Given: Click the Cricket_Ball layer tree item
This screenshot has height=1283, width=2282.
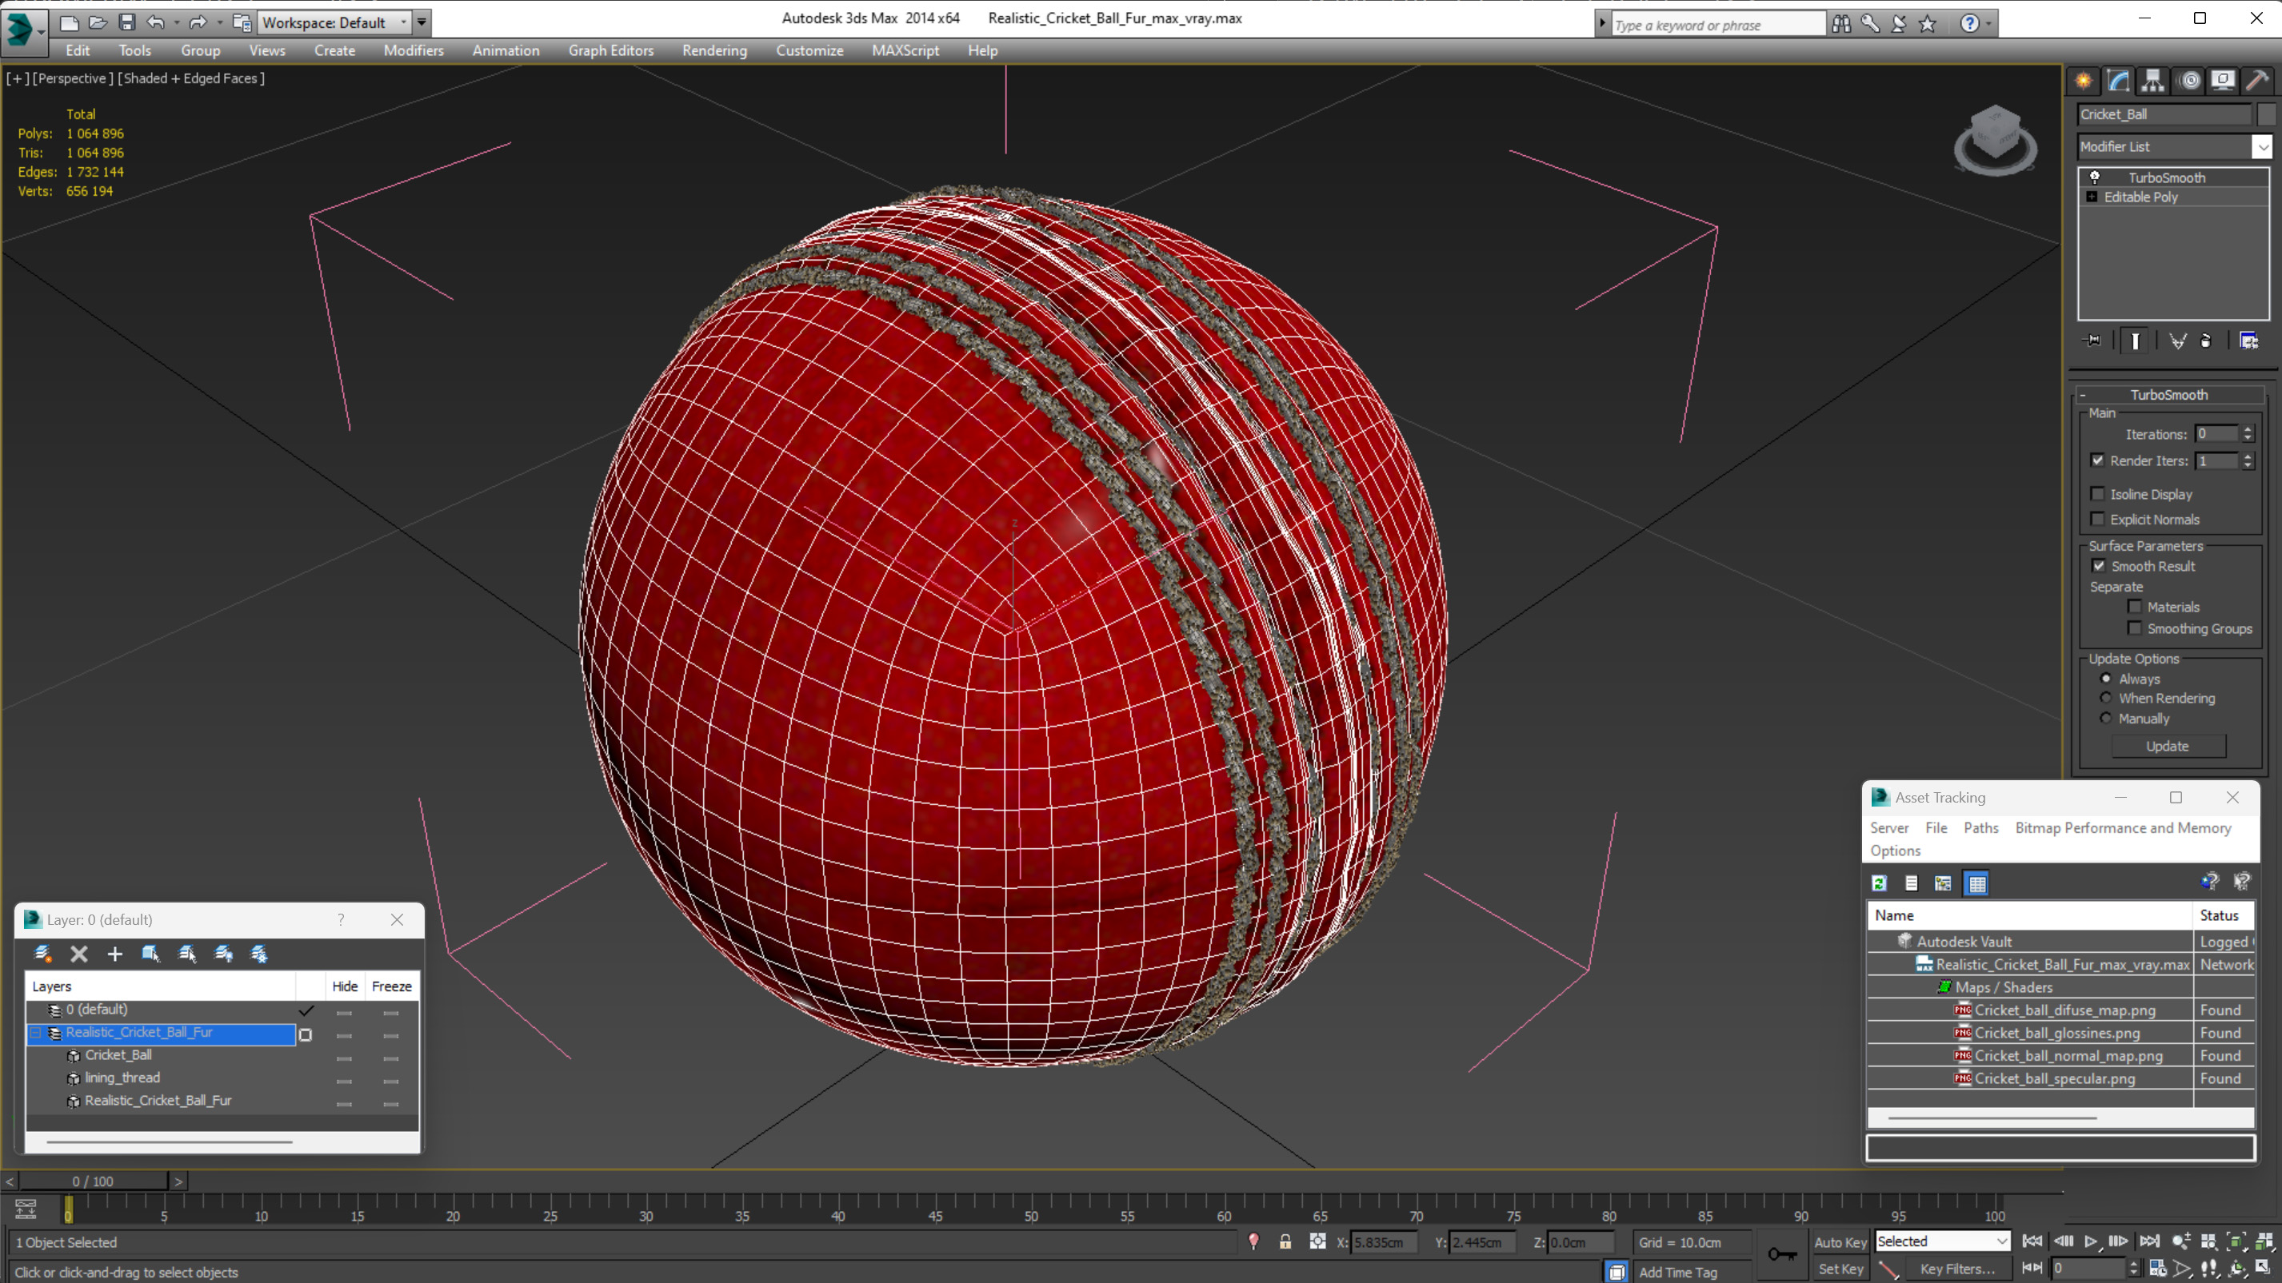Looking at the screenshot, I should (x=119, y=1054).
